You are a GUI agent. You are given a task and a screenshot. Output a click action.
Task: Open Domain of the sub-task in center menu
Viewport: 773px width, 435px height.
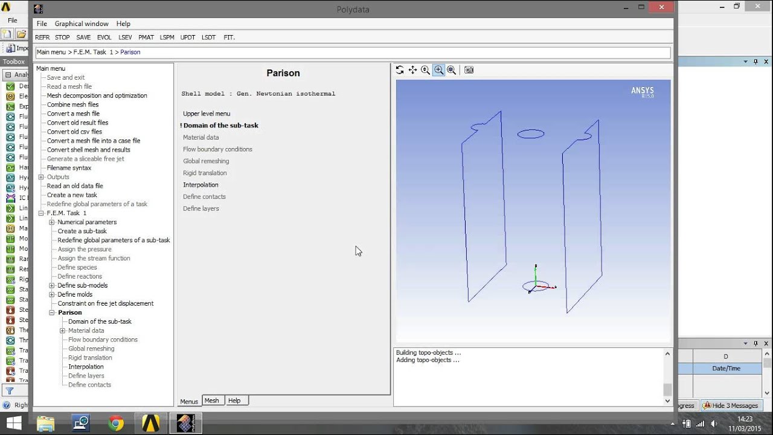pyautogui.click(x=221, y=126)
